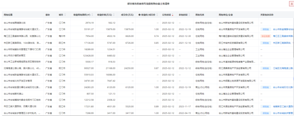Toggle 公告时间 sort arrow (red active)
This screenshot has width=294, height=116.
click(x=172, y=15)
